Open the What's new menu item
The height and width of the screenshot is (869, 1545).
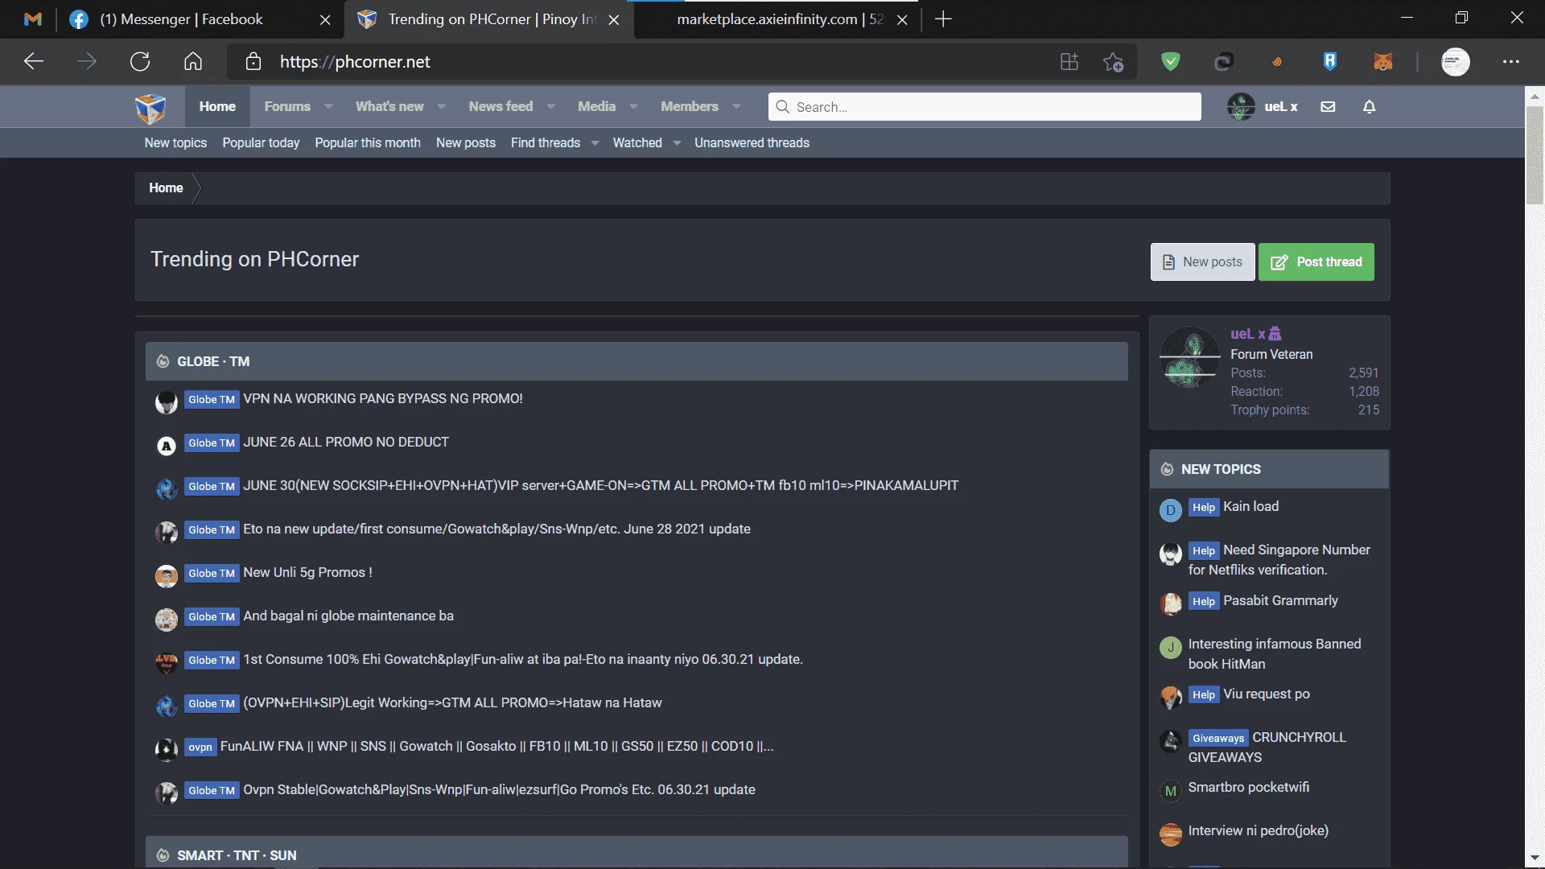(x=389, y=106)
